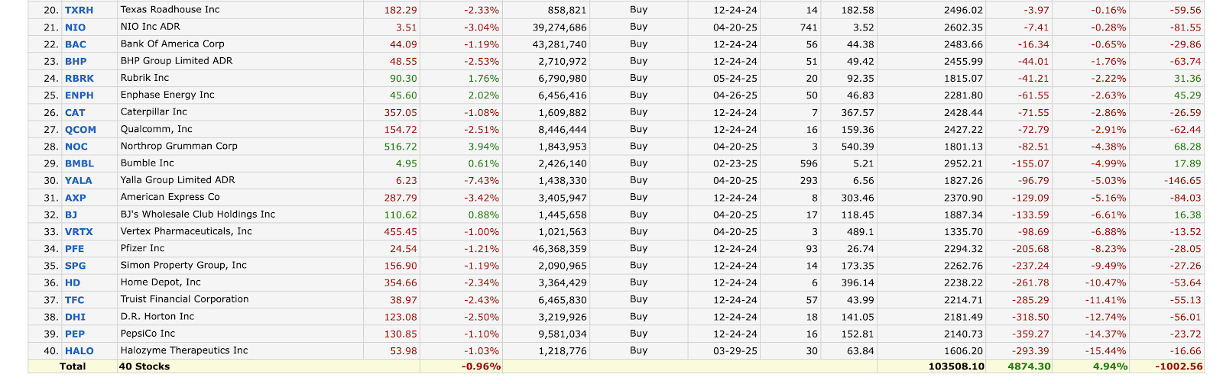Viewport: 1223px width, 384px height.
Task: Open the RBRK ticker link
Action: pos(79,79)
